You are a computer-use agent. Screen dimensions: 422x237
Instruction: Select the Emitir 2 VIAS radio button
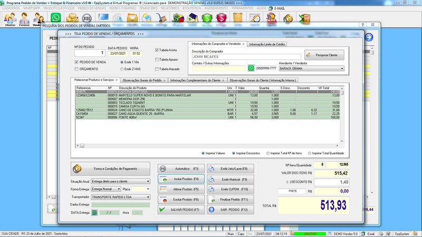(122, 69)
